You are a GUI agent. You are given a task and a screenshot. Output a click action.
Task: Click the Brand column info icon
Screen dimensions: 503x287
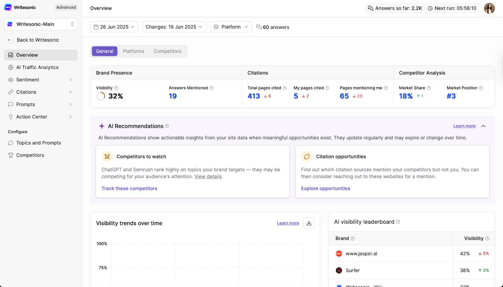click(x=353, y=238)
